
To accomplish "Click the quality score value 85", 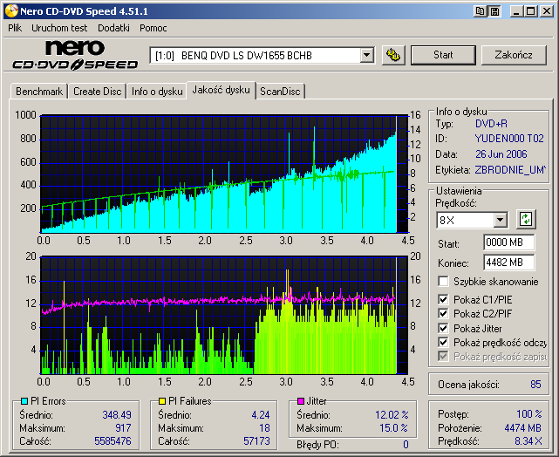I will pos(535,385).
